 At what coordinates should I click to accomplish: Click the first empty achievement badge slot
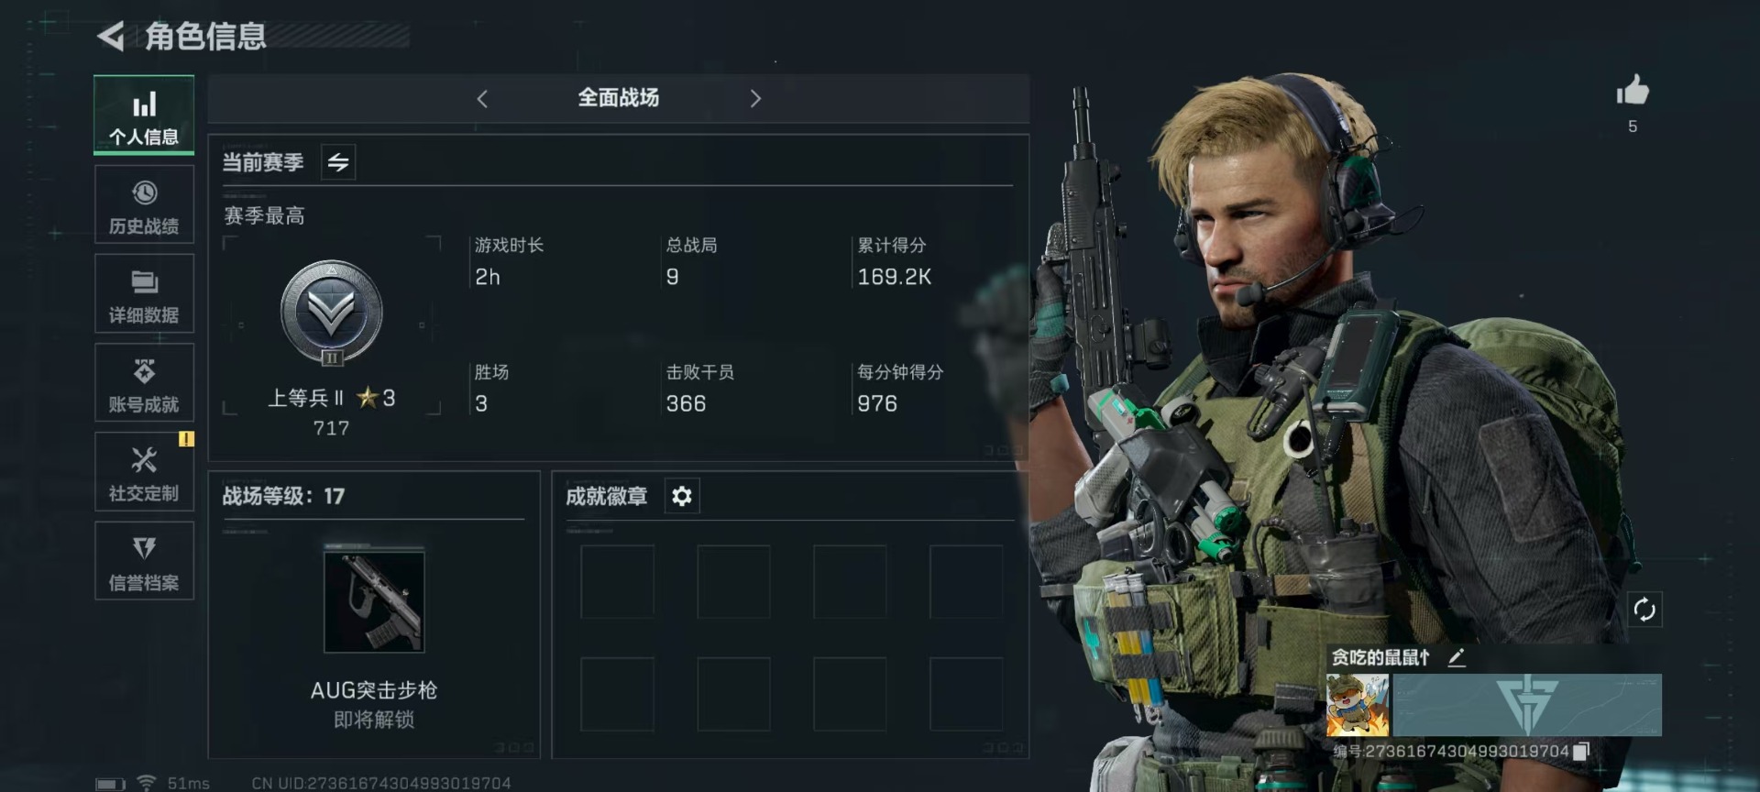tap(617, 581)
